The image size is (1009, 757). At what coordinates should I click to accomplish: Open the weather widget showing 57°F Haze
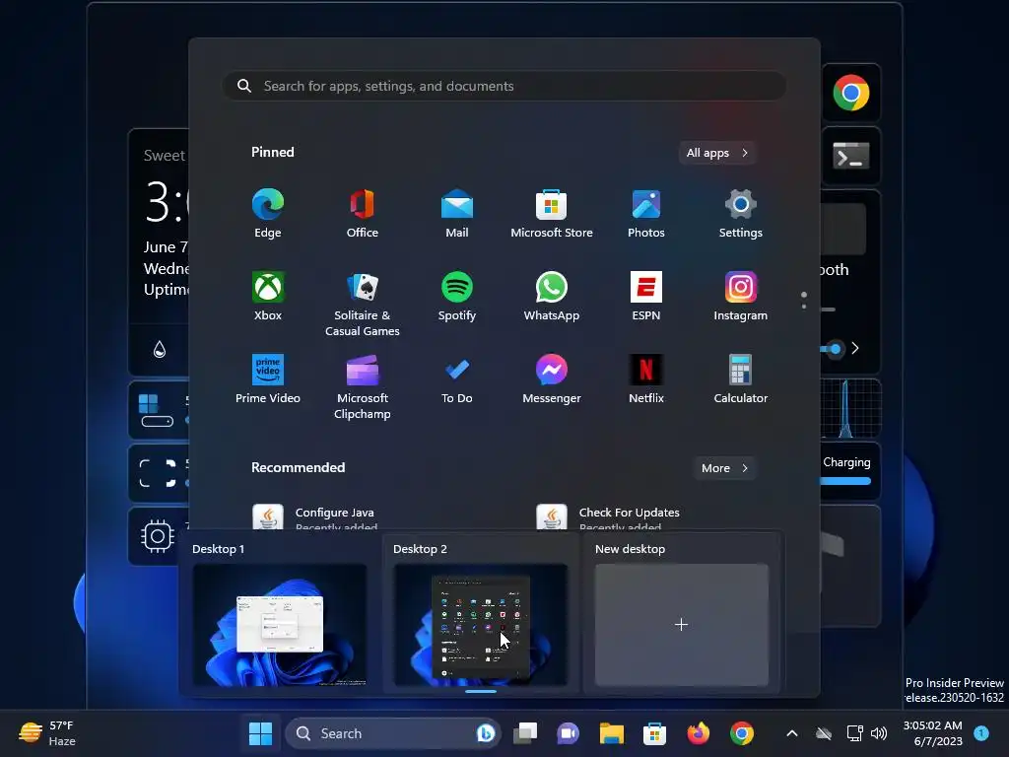pos(47,733)
